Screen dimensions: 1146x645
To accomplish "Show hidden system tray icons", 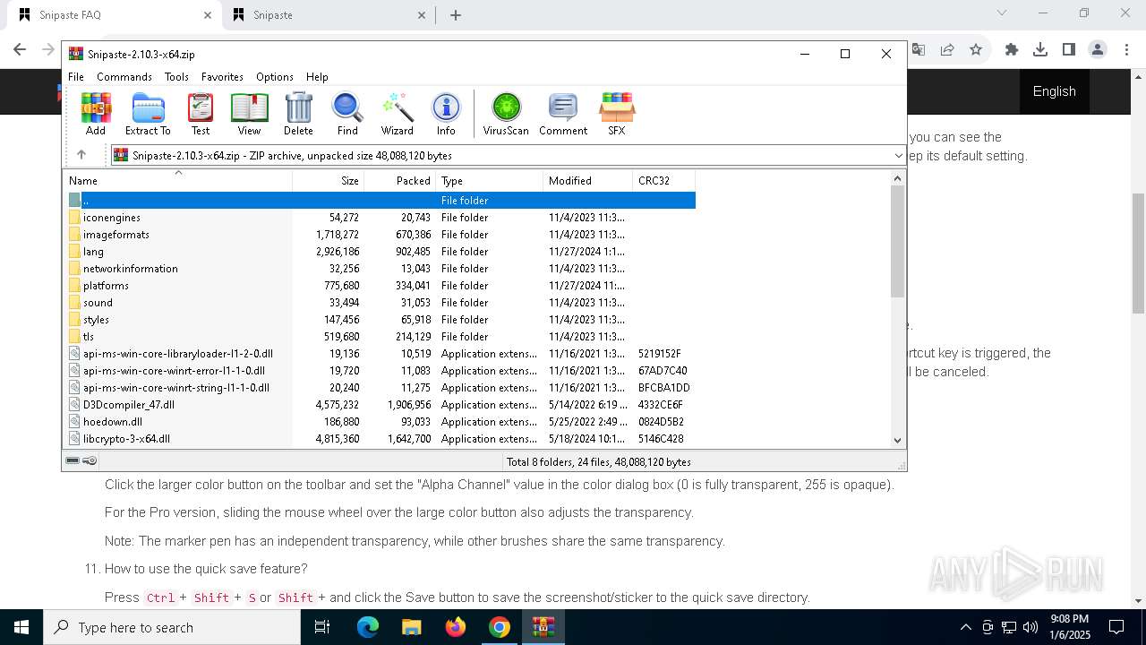I will tap(965, 627).
